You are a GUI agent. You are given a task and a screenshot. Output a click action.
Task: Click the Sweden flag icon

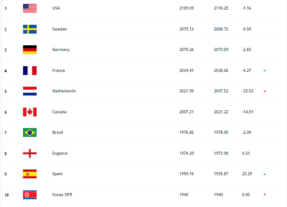[30, 29]
